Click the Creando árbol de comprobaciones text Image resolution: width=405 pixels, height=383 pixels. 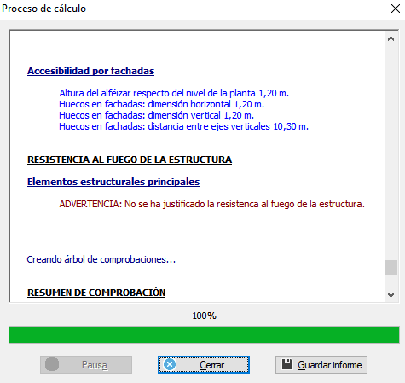coord(101,259)
